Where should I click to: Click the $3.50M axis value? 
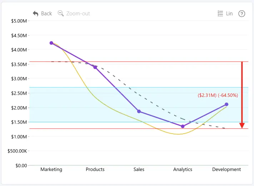[19, 64]
